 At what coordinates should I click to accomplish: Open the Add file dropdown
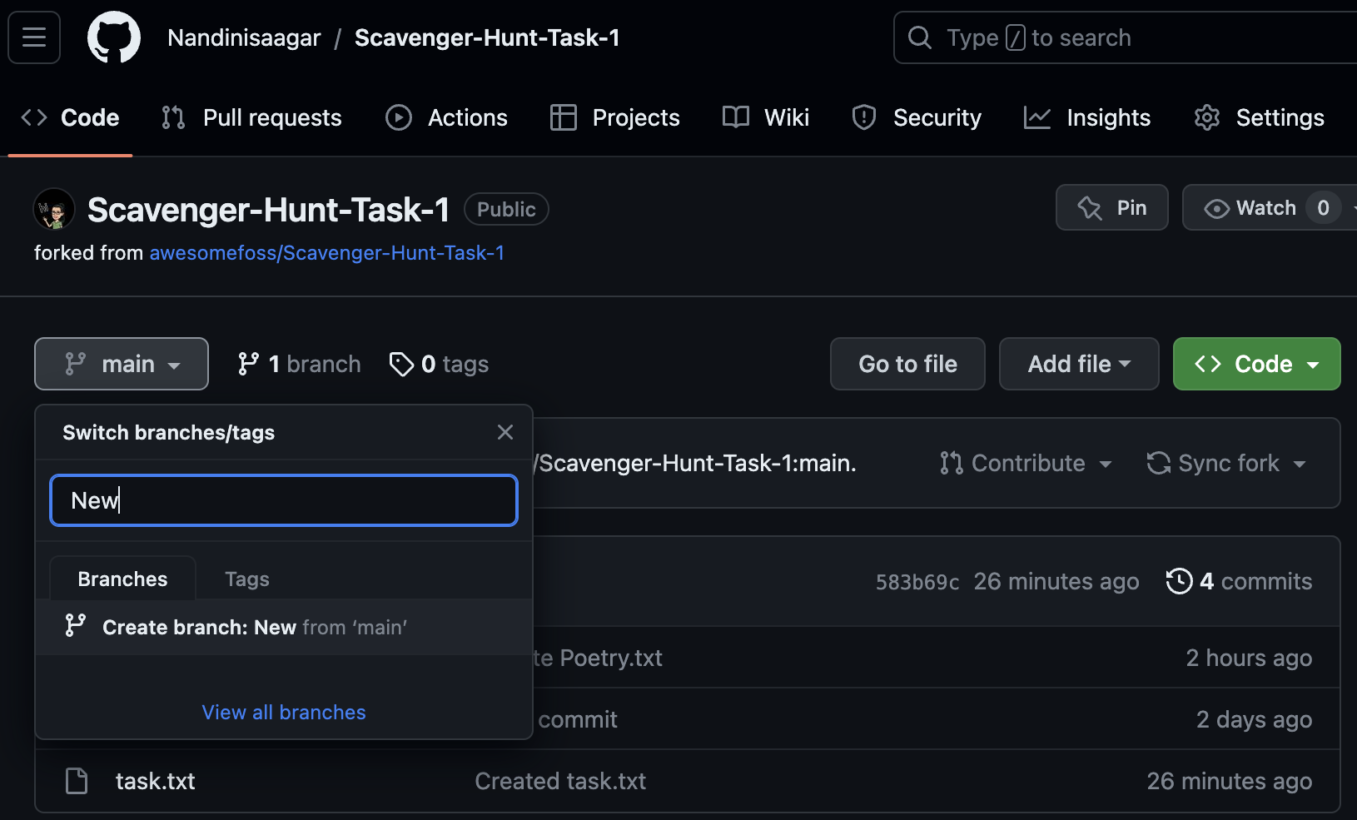tap(1078, 364)
